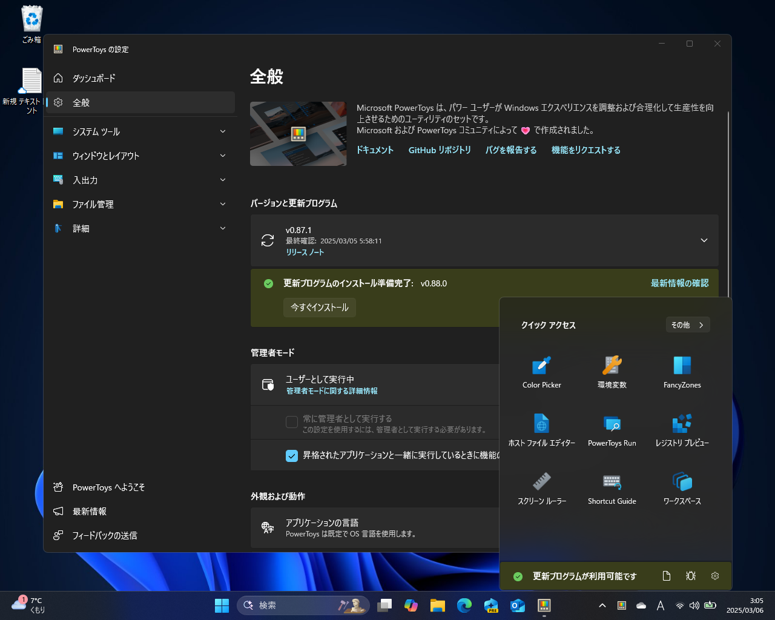
Task: Launch FancyZones from the quick access panel
Action: [x=682, y=372]
